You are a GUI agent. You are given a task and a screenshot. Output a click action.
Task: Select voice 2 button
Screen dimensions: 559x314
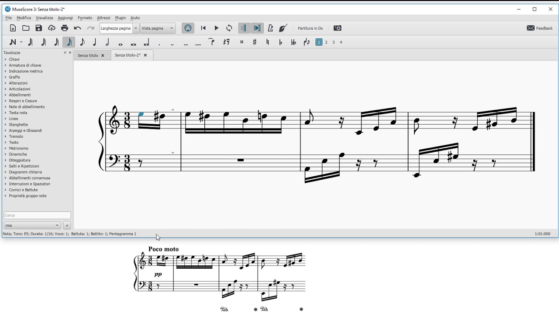click(x=326, y=42)
